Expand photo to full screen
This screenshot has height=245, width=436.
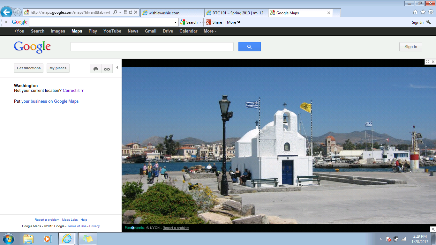427,62
